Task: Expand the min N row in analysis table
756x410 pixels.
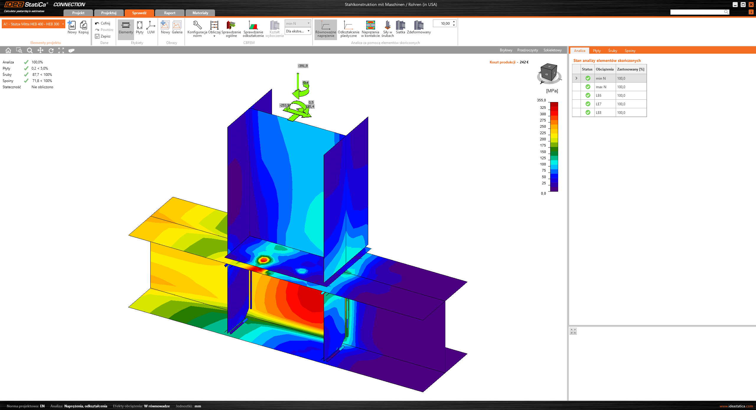Action: (x=576, y=78)
